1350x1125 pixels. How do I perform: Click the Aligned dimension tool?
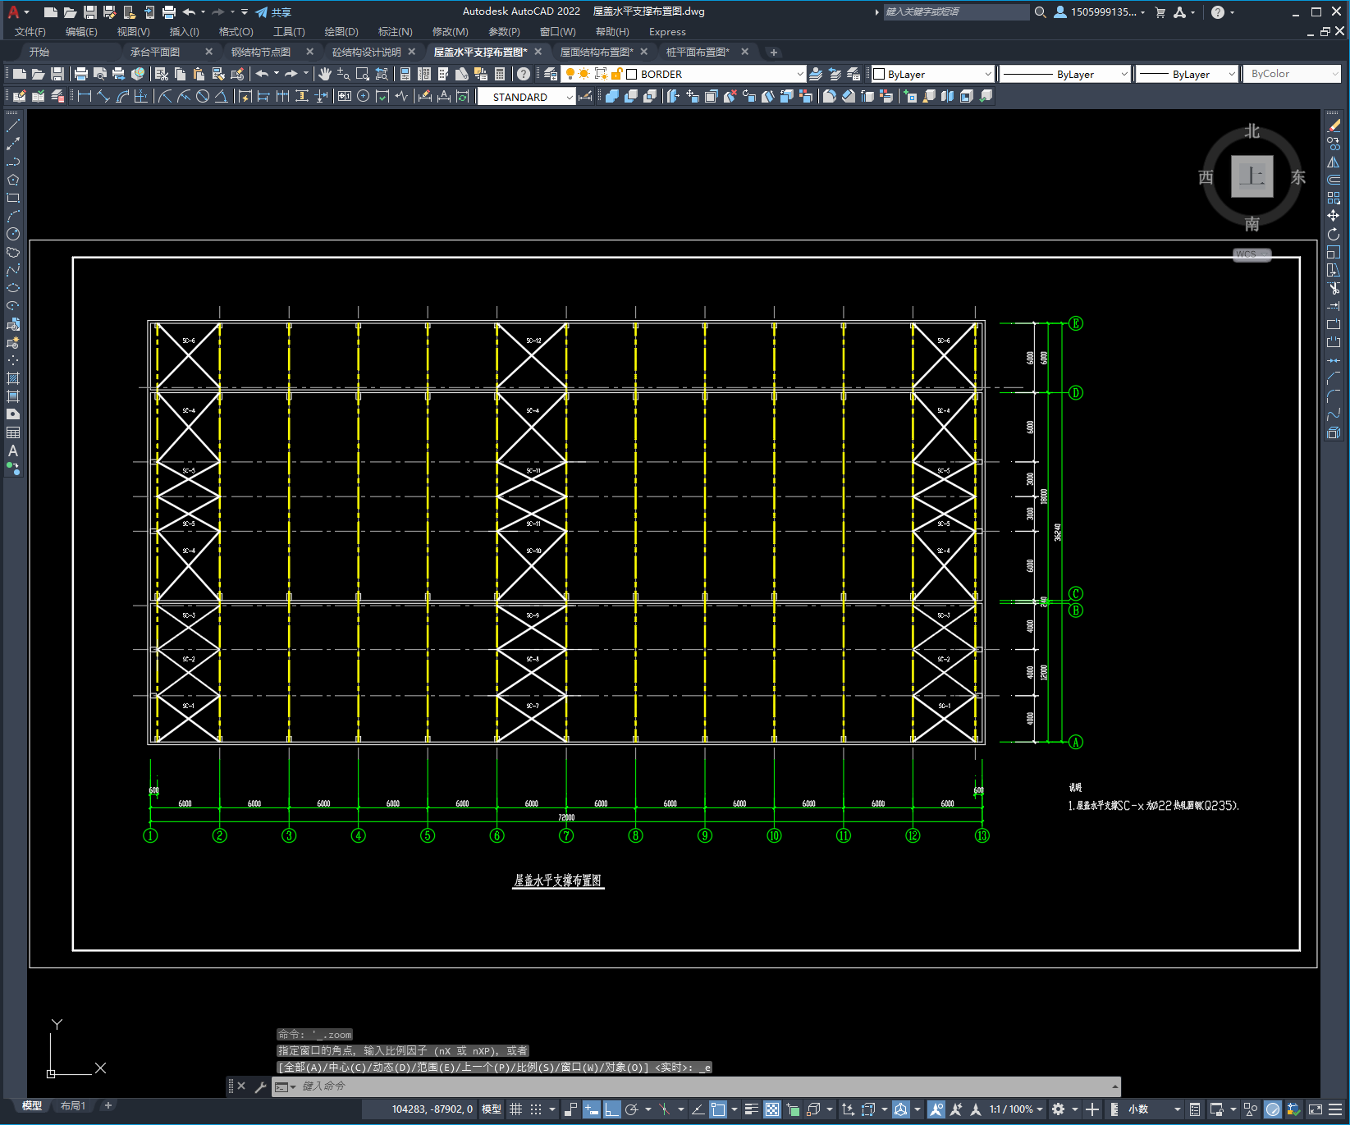pos(103,96)
